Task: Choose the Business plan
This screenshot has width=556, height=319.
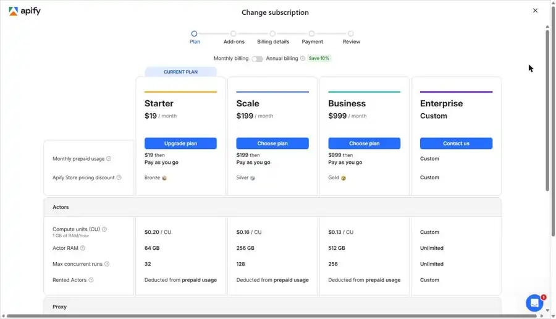Action: point(364,143)
